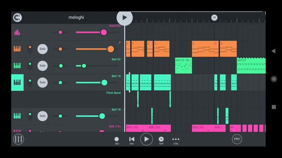Select the lower Bell 19 track piano icon
The height and width of the screenshot is (158, 282).
click(17, 116)
